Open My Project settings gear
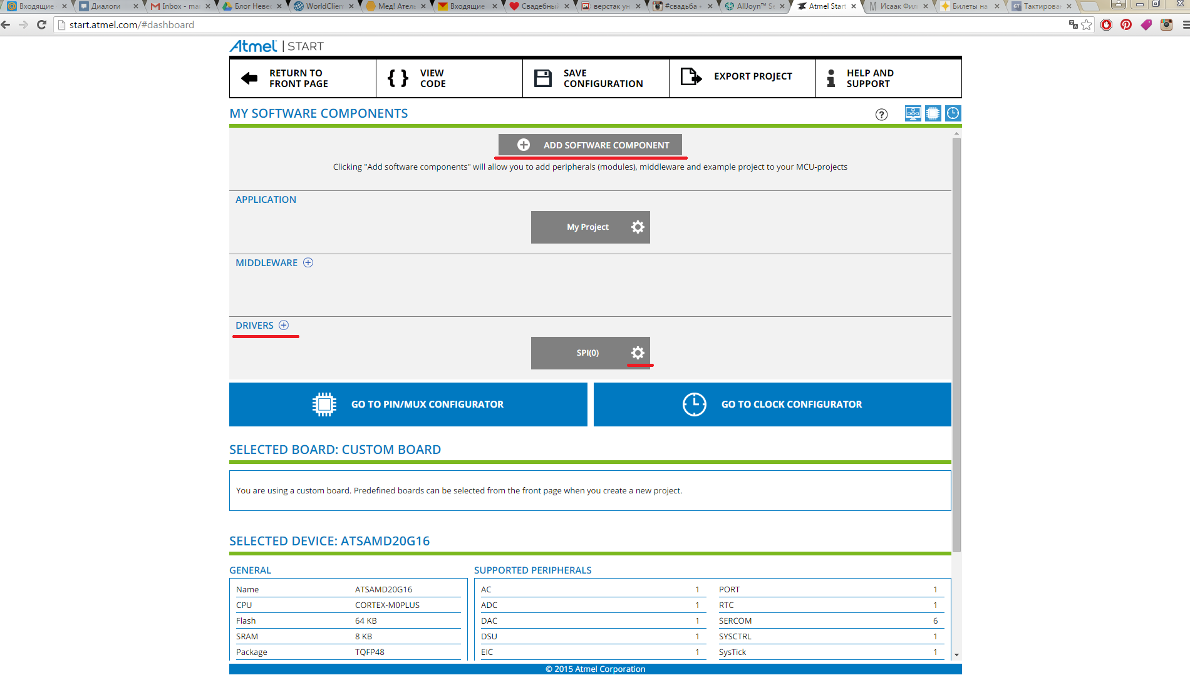Image resolution: width=1190 pixels, height=680 pixels. pos(638,227)
